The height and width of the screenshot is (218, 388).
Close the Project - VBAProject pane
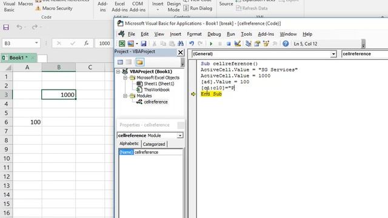(181, 52)
